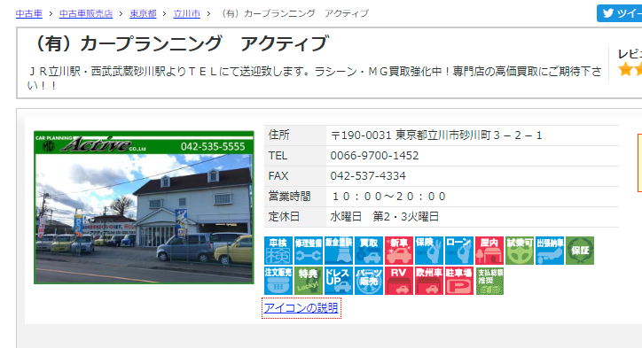Click the 注文販売 order sales icon
This screenshot has height=348, width=642.
click(x=278, y=281)
